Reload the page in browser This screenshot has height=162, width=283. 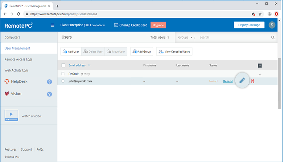point(19,14)
